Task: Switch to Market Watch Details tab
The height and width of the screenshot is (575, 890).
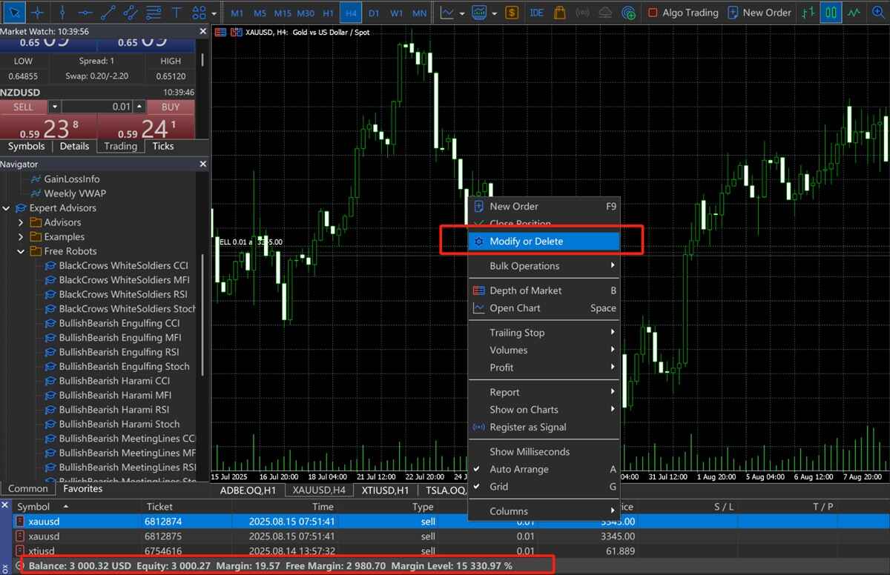Action: (74, 146)
